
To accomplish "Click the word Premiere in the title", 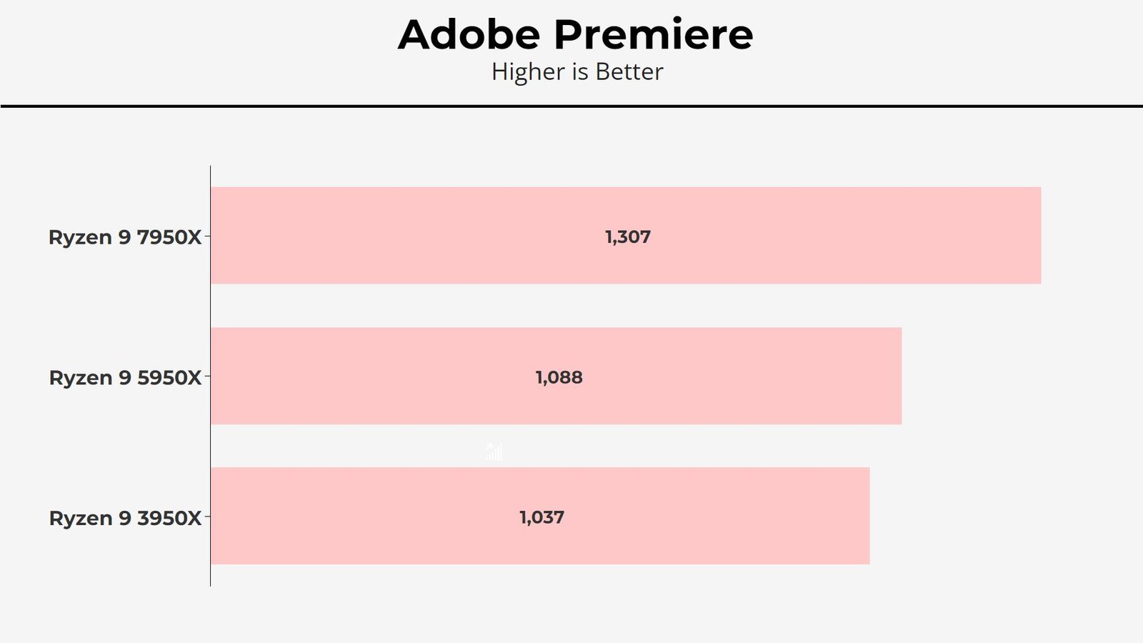I will pos(653,34).
